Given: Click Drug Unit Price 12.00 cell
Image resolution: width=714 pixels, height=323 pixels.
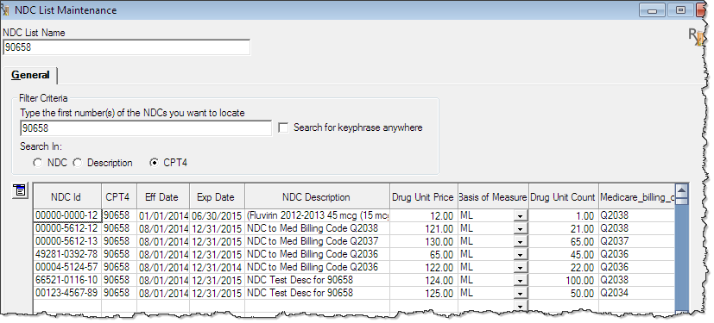Looking at the screenshot, I should 424,216.
